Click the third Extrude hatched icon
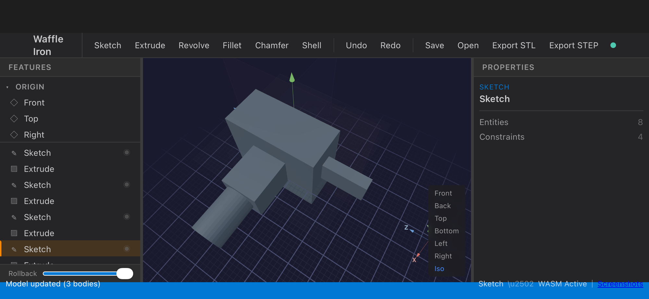The width and height of the screenshot is (649, 299). [x=14, y=233]
